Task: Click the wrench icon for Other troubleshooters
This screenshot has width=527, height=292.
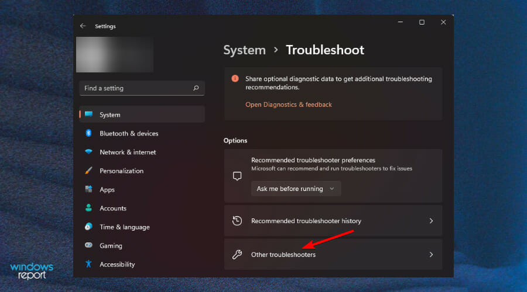Action: [x=237, y=255]
